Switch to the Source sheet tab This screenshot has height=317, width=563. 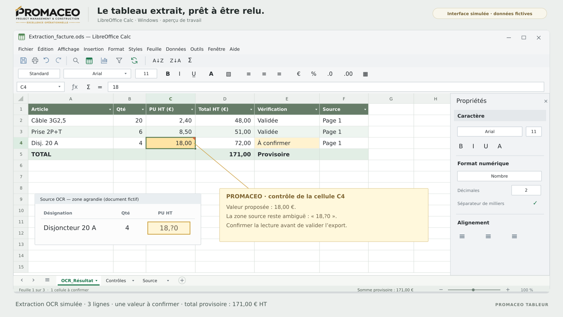150,281
